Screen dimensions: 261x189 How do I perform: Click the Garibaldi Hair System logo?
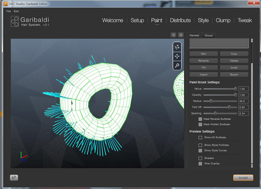click(30, 21)
